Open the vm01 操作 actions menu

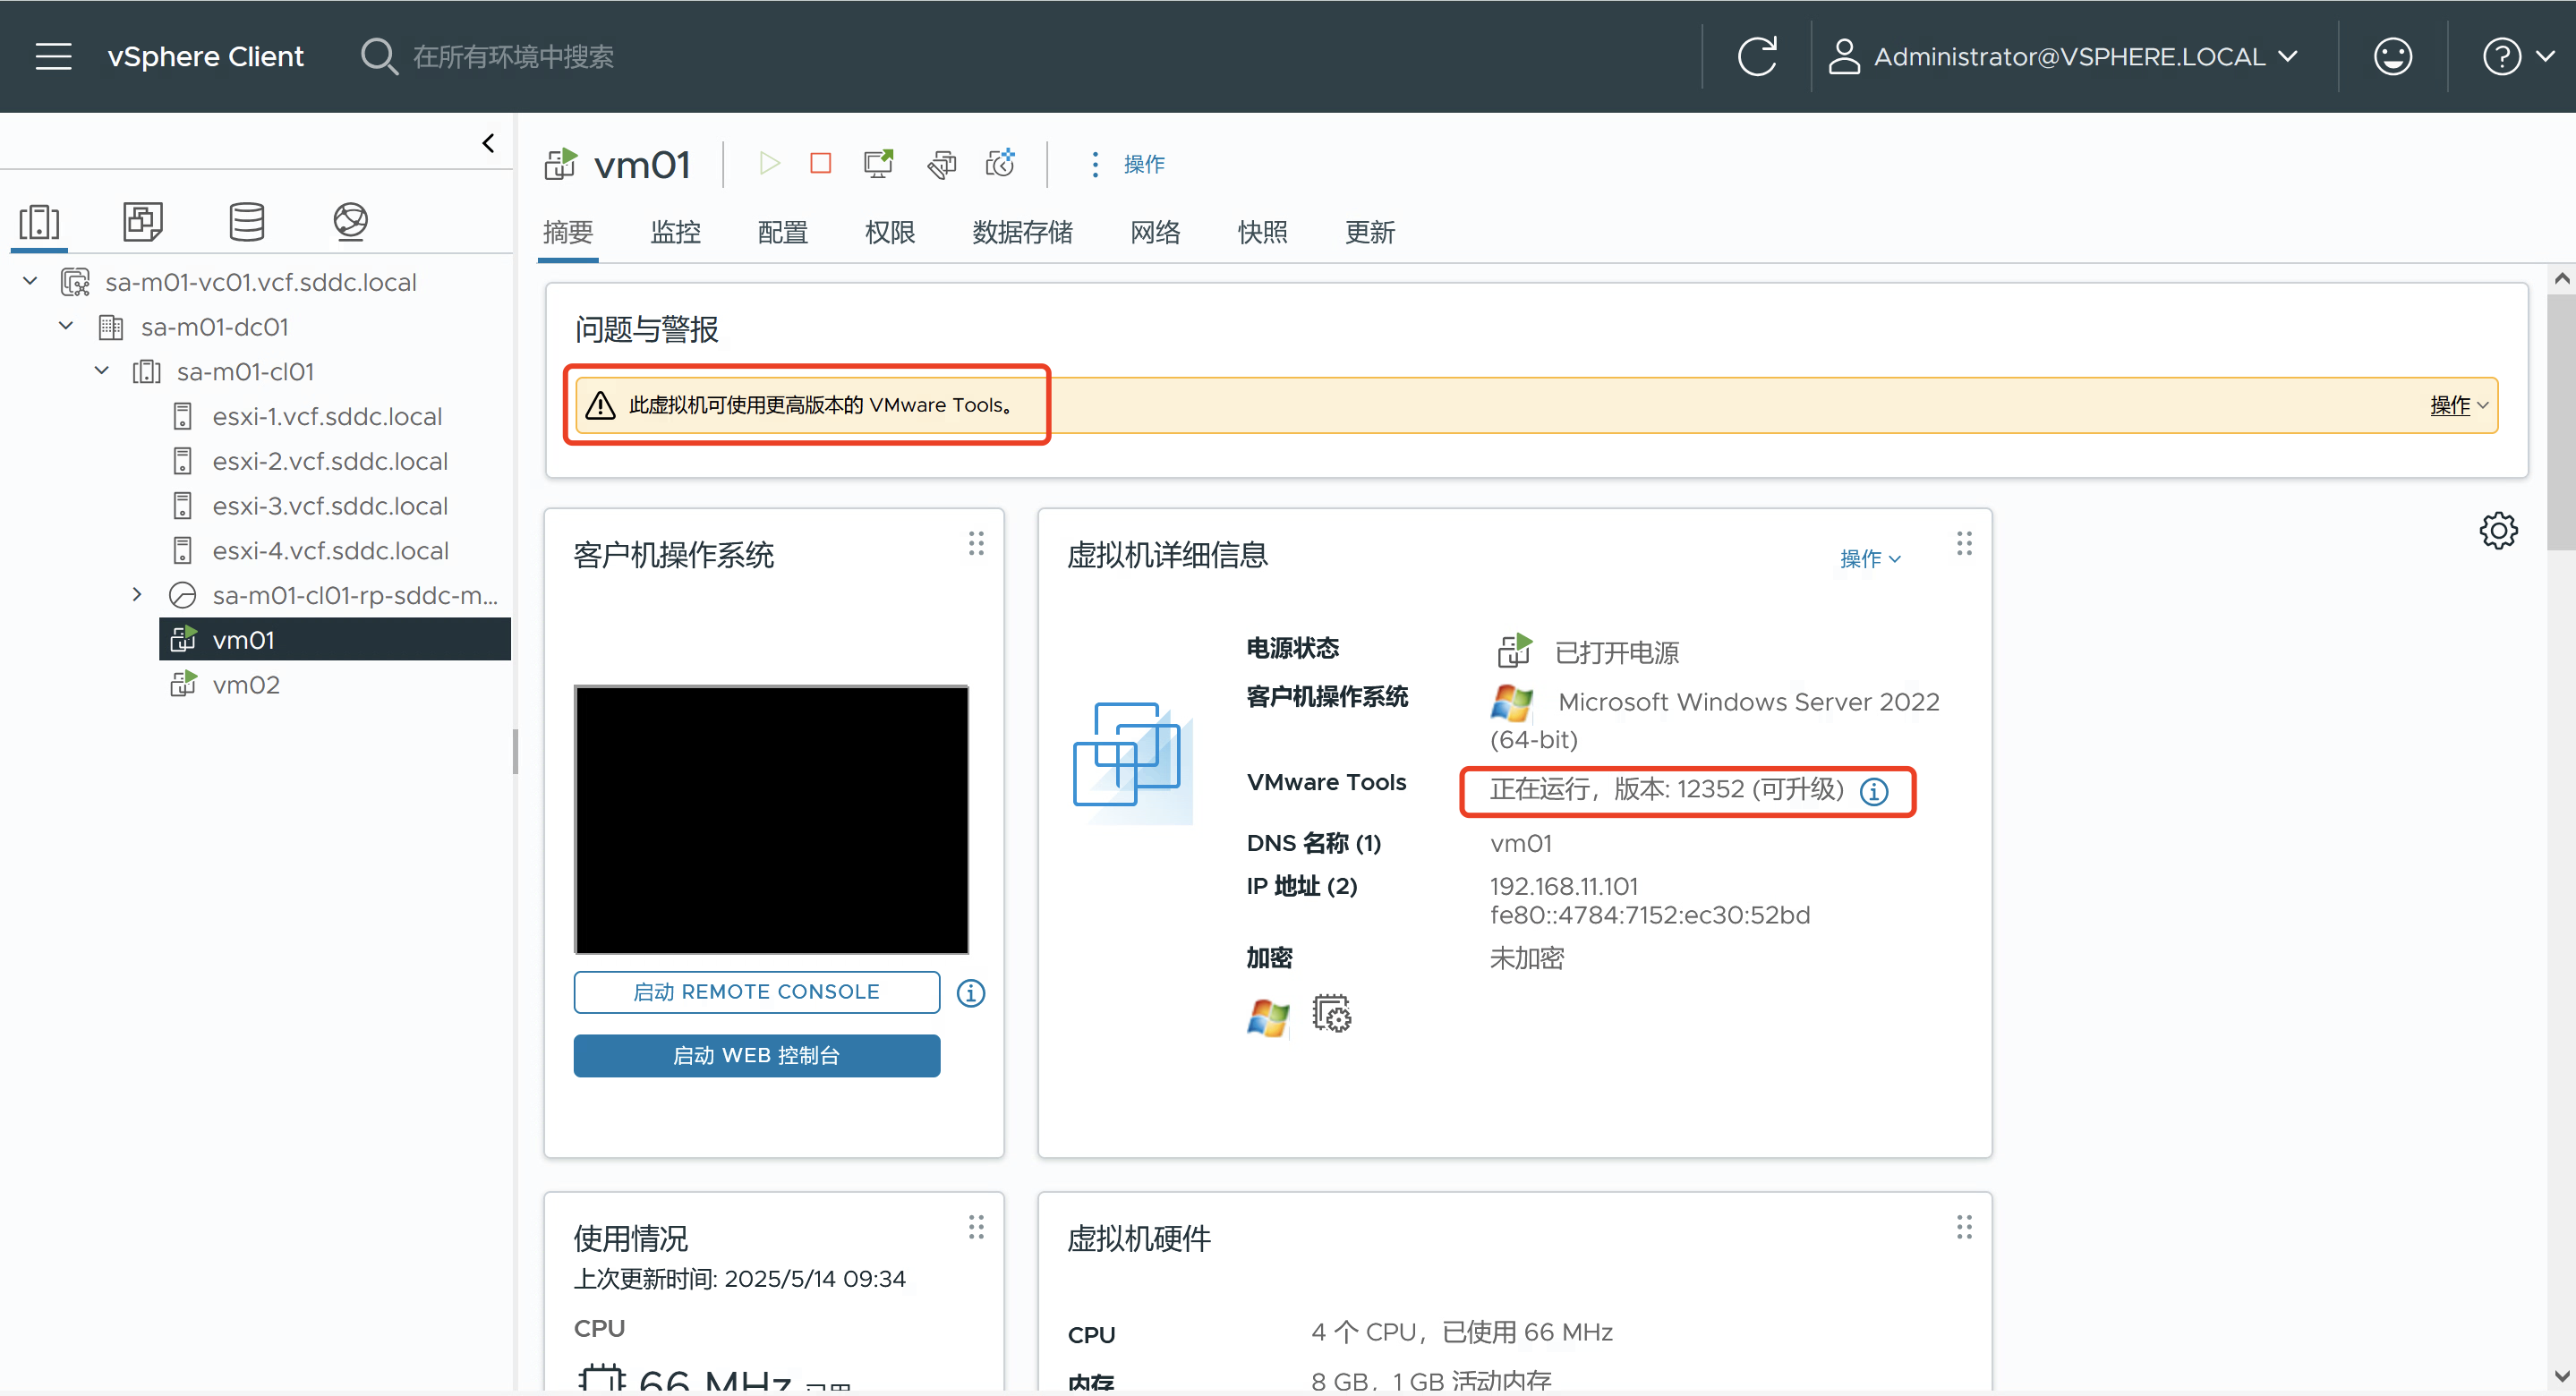coord(1128,164)
